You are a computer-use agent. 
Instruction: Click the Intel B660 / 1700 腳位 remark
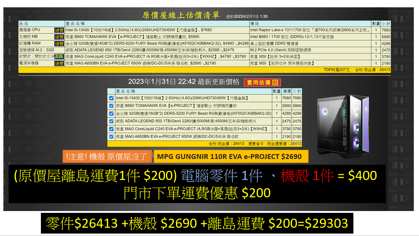pyautogui.click(x=292, y=37)
